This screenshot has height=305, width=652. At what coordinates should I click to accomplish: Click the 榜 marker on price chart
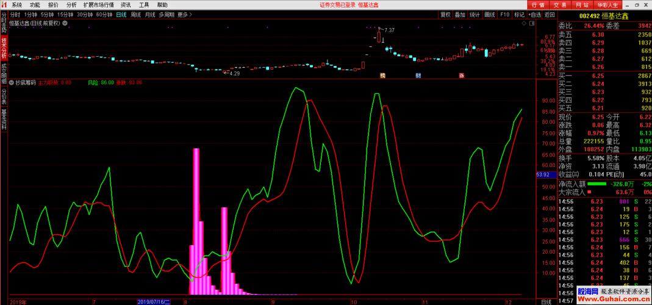382,76
